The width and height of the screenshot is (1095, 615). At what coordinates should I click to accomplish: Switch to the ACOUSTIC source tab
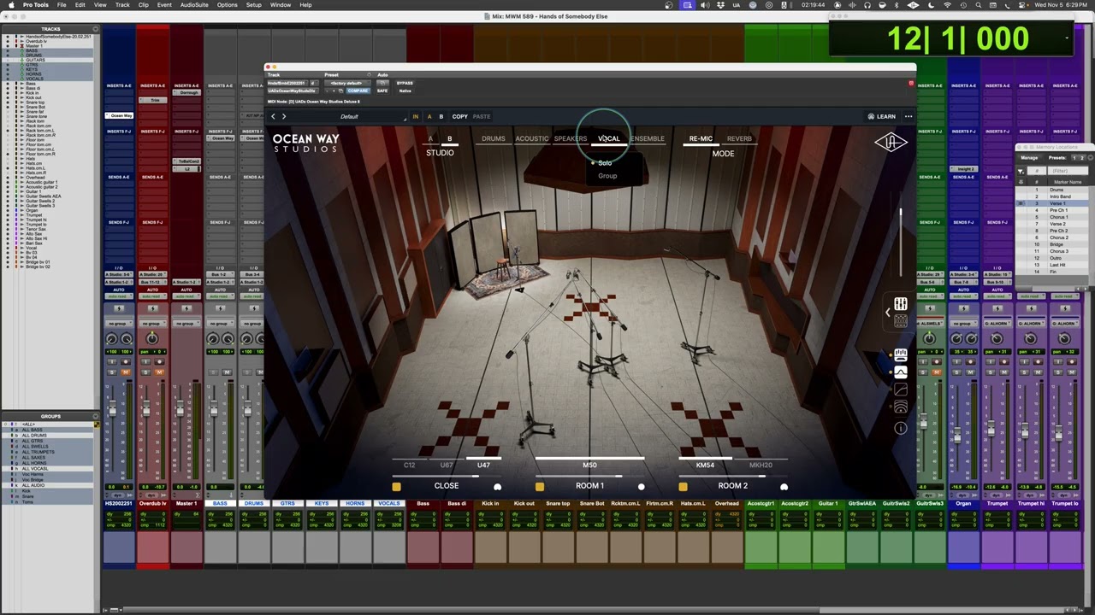531,138
